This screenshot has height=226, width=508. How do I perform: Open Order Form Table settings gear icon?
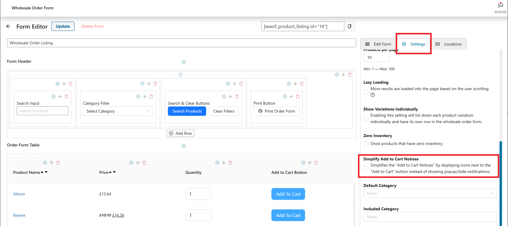pyautogui.click(x=184, y=146)
